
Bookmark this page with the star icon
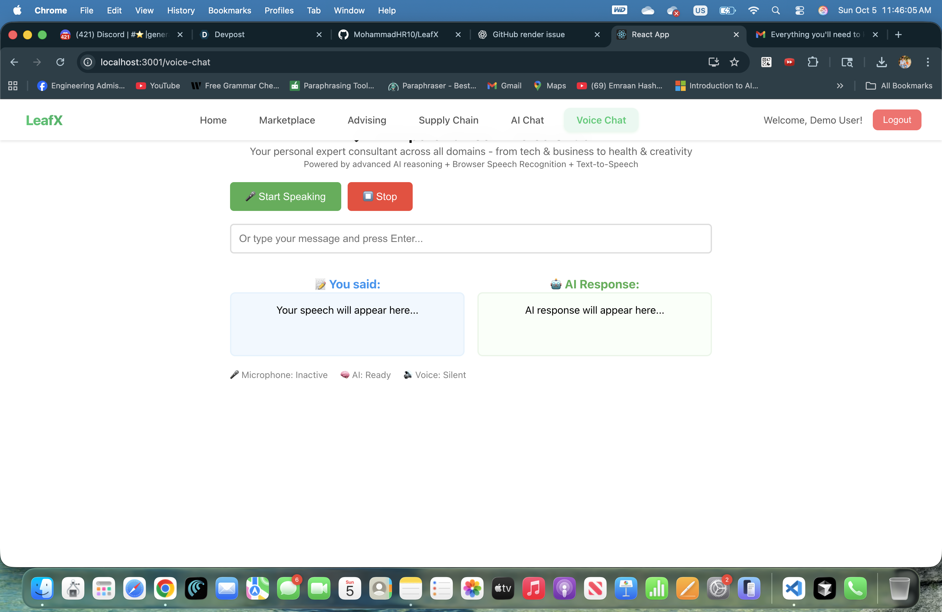734,62
